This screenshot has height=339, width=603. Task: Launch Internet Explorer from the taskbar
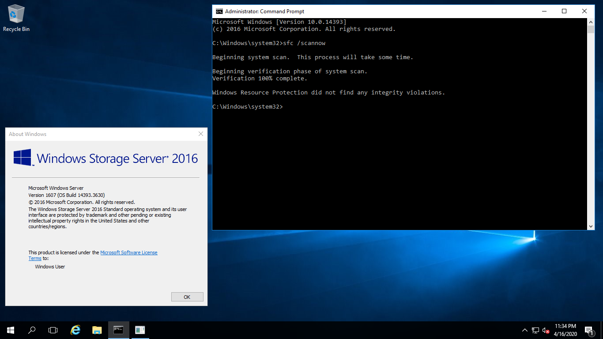point(75,330)
